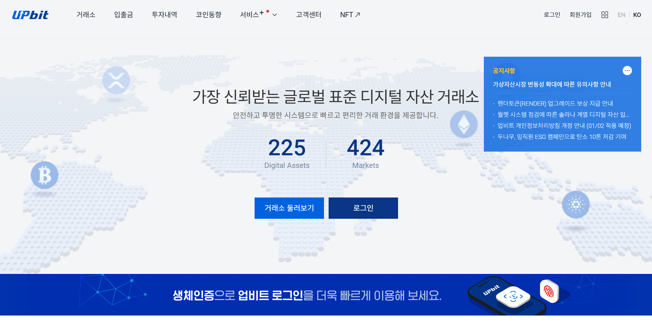
Task: Click the 회원가입 link in header
Action: pyautogui.click(x=580, y=15)
